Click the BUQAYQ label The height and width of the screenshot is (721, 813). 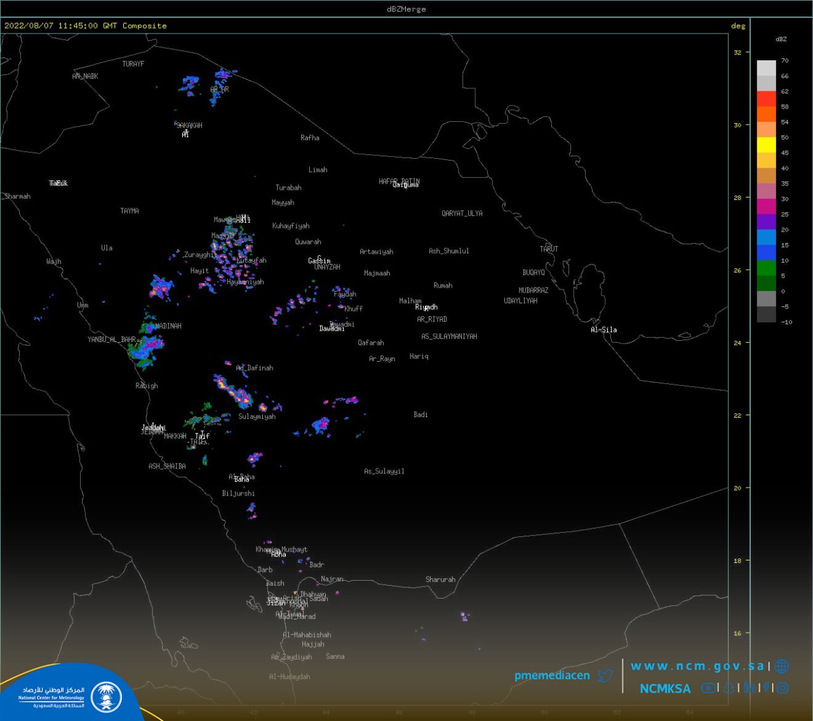[x=534, y=273]
